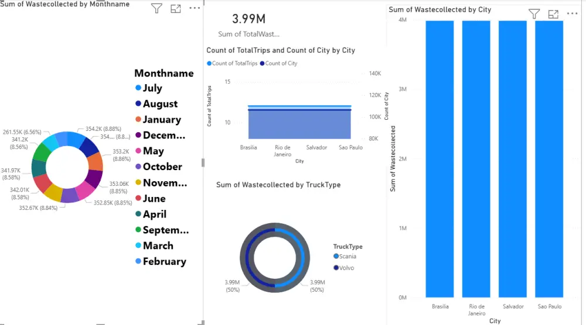
Task: Select June legend entry
Action: tap(150, 198)
